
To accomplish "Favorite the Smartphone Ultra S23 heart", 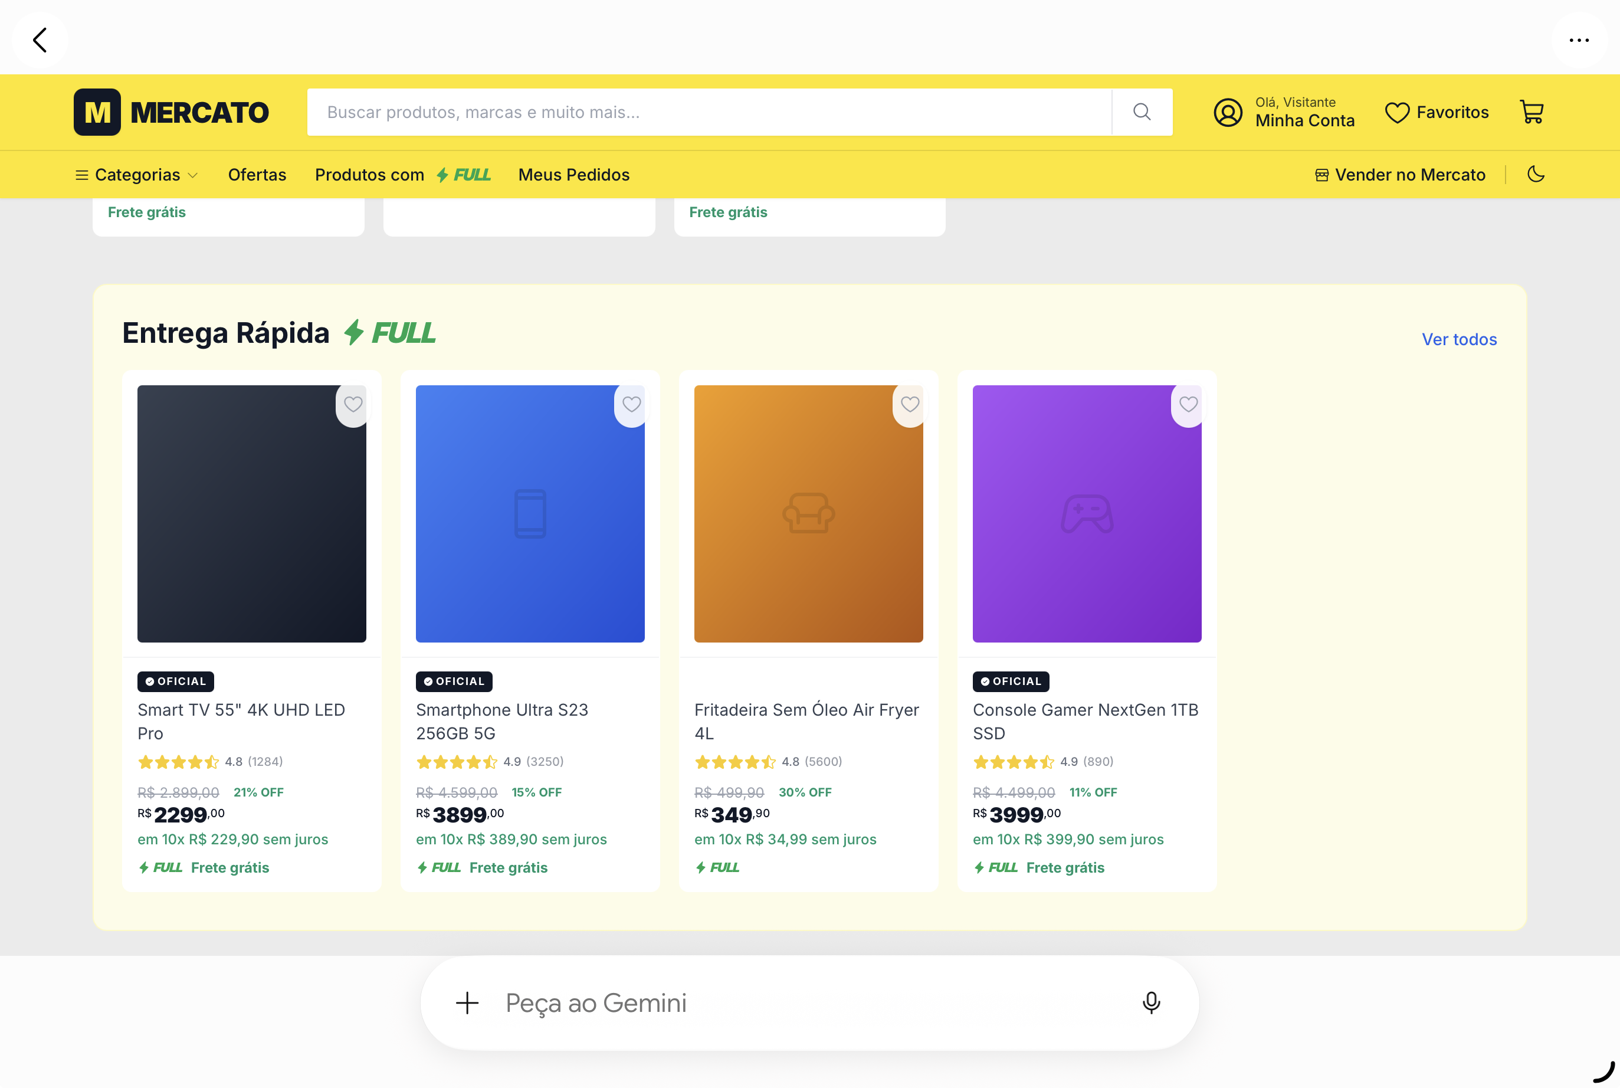I will click(x=631, y=404).
